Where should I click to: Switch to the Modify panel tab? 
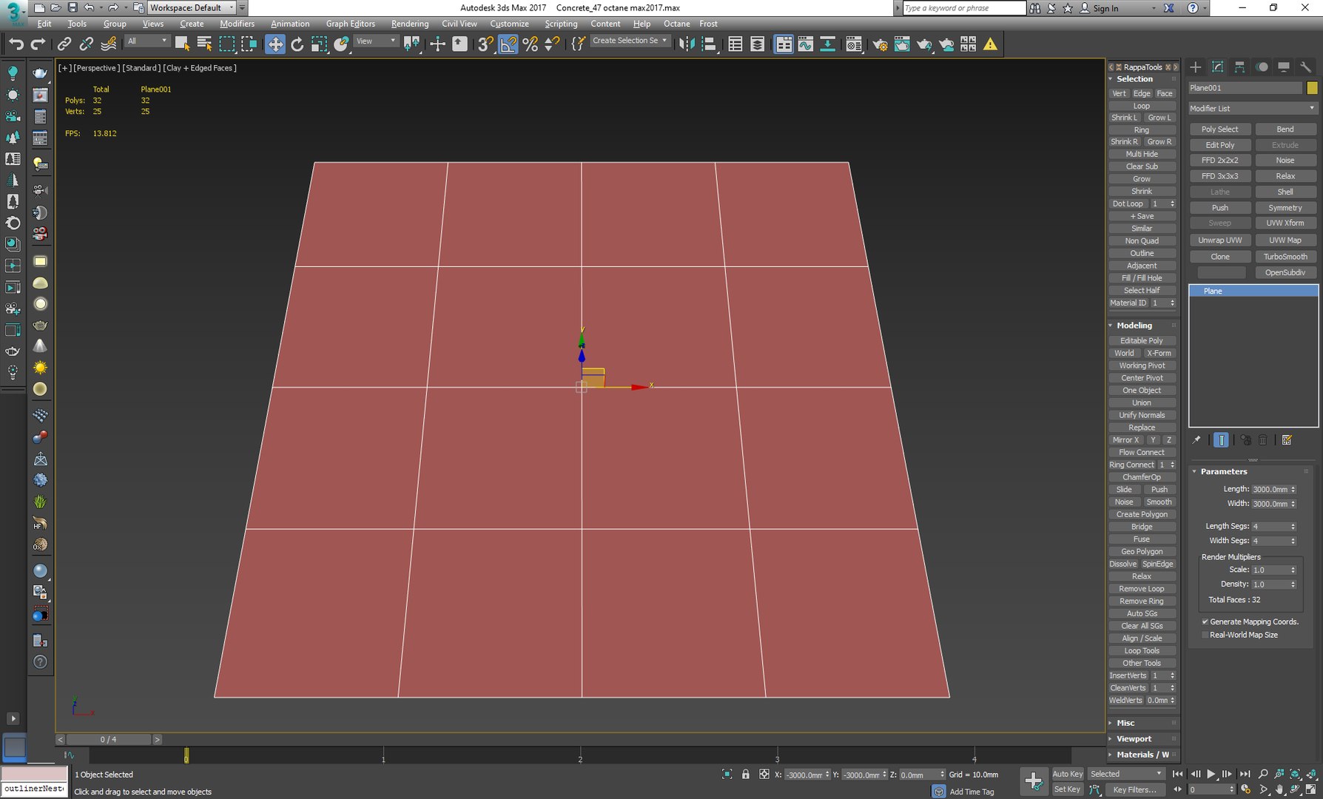pos(1217,67)
